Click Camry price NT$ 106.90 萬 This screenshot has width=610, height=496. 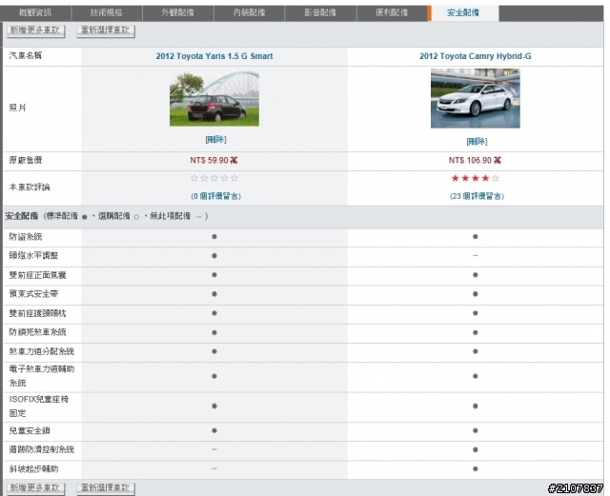click(475, 160)
